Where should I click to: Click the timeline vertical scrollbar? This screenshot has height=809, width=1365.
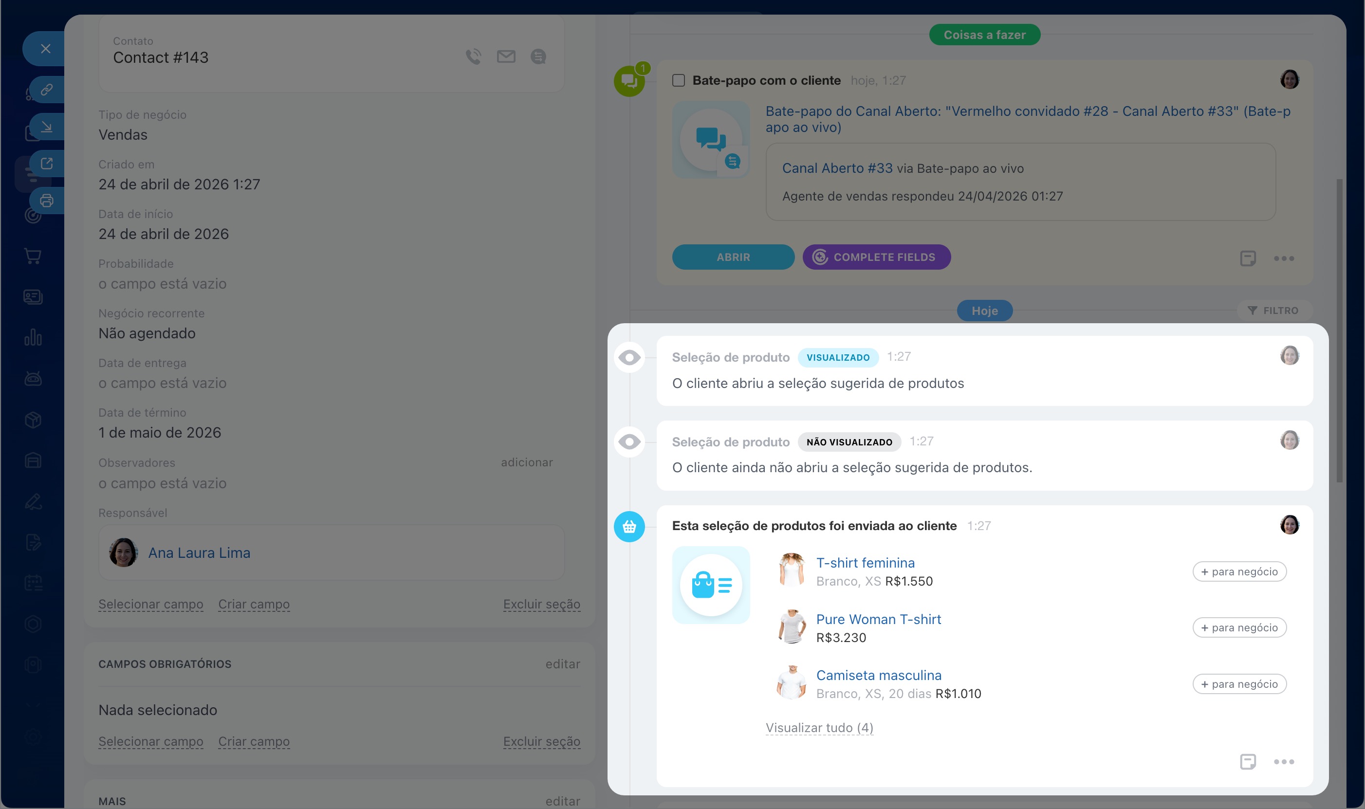(x=1339, y=327)
